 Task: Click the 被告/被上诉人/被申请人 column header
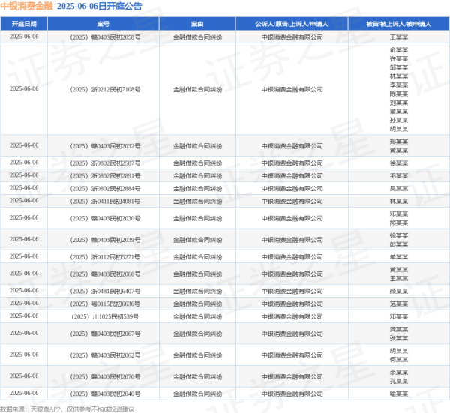pos(399,24)
